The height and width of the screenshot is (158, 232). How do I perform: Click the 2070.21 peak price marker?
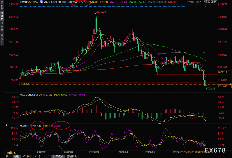[100, 12]
